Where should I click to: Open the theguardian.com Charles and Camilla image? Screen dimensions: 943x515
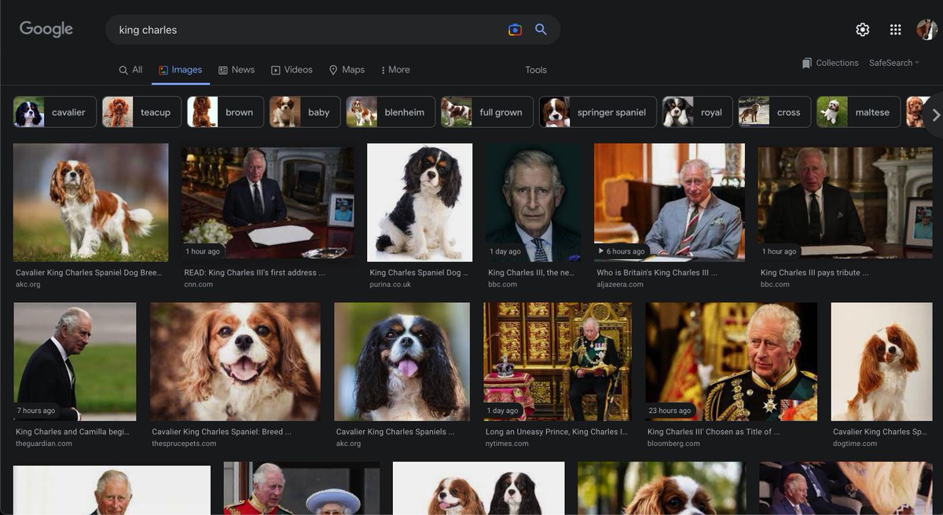75,362
